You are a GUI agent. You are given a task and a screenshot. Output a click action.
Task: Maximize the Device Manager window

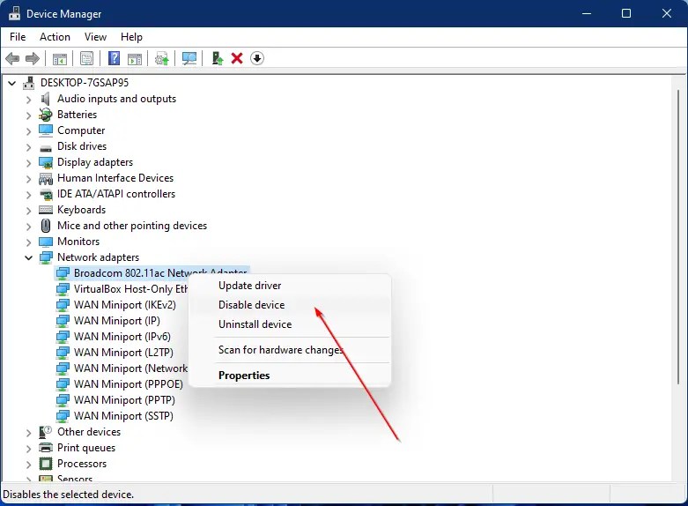[x=626, y=13]
